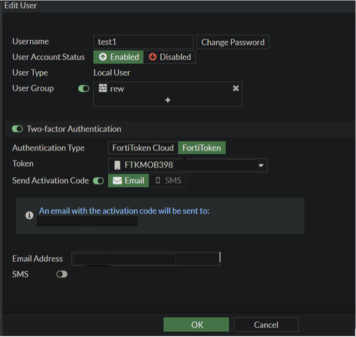This screenshot has height=337, width=356.
Task: Click the envelope icon on Email option
Action: click(x=117, y=181)
